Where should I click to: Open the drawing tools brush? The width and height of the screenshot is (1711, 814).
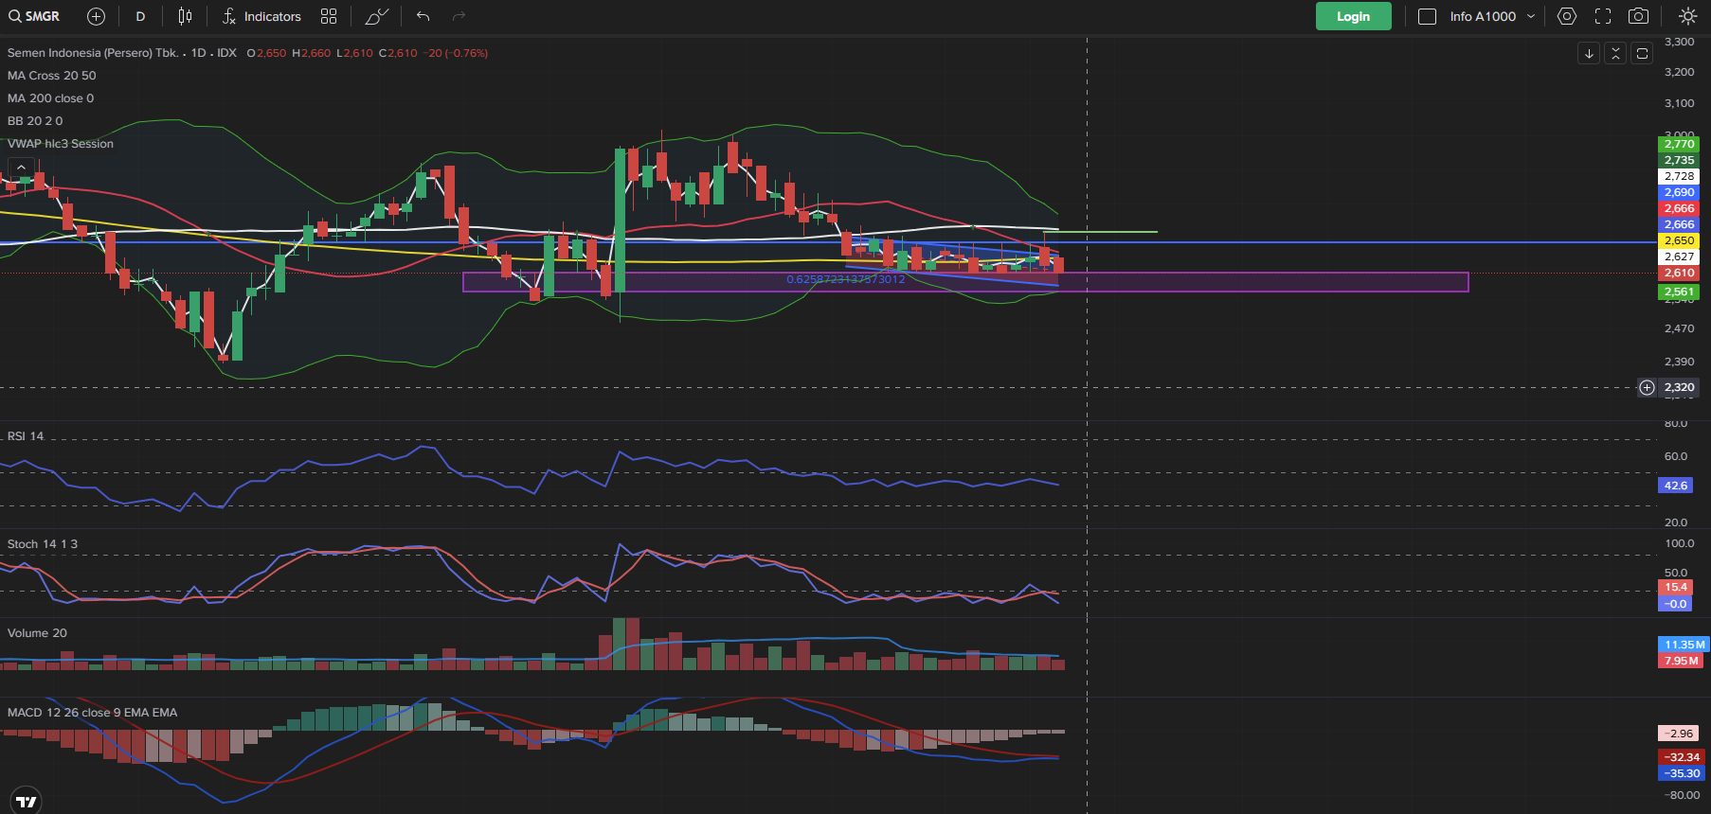[377, 16]
